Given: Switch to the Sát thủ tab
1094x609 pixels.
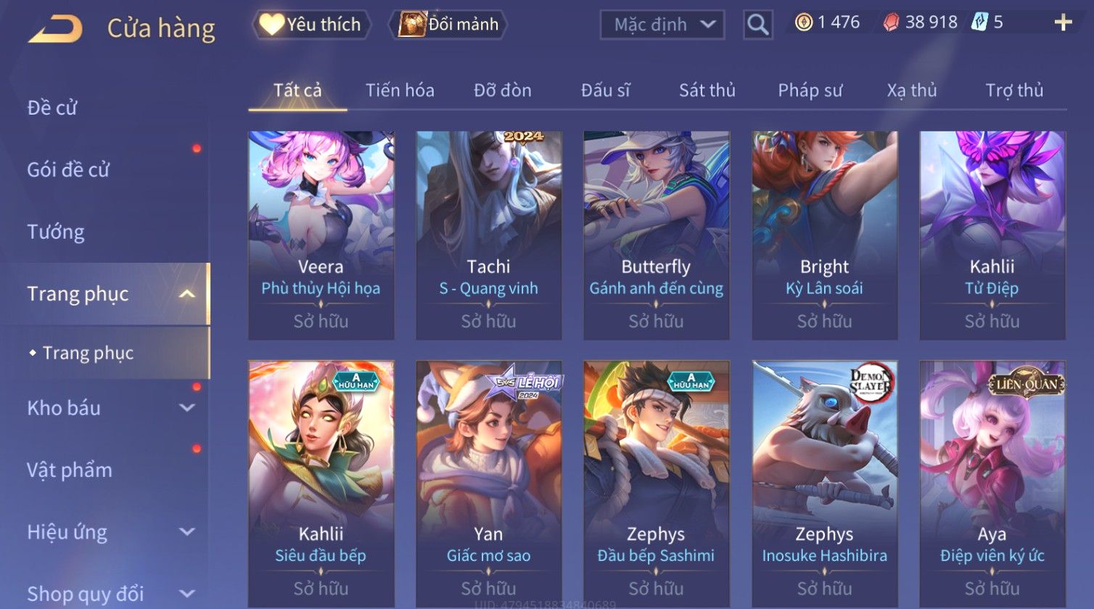Looking at the screenshot, I should [x=707, y=90].
